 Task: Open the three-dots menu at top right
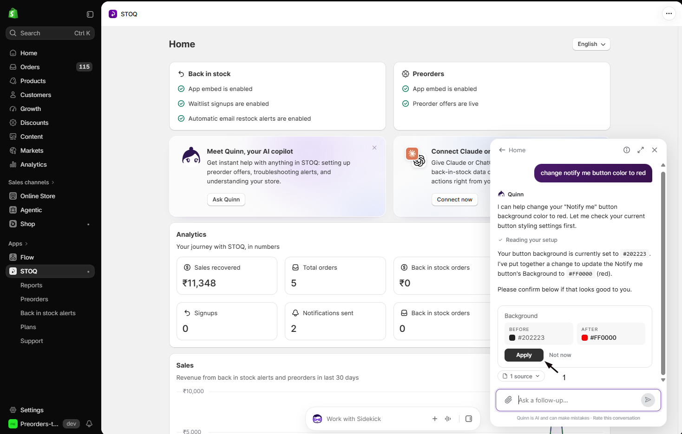point(669,13)
